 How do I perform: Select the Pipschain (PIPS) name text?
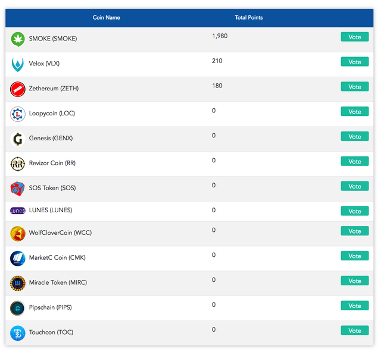pyautogui.click(x=50, y=307)
